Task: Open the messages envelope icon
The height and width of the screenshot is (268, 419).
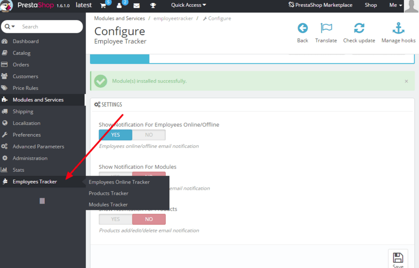Action: (136, 5)
